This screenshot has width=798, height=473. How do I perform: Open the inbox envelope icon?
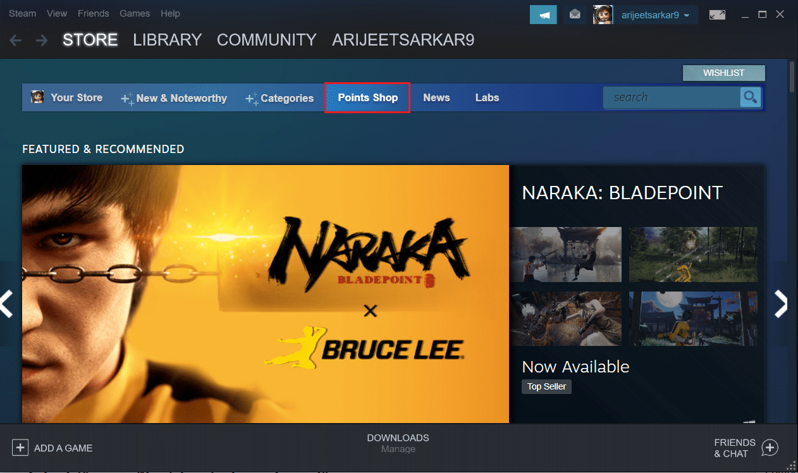[x=575, y=15]
